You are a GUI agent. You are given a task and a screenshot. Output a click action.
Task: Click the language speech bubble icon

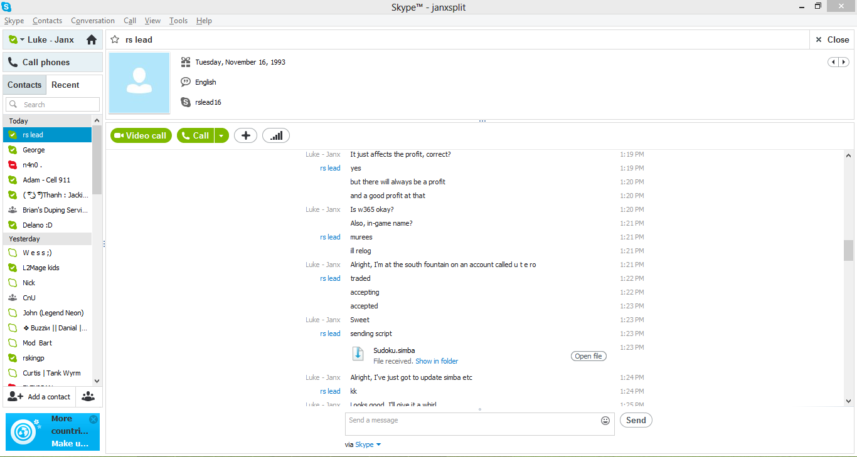tap(186, 82)
